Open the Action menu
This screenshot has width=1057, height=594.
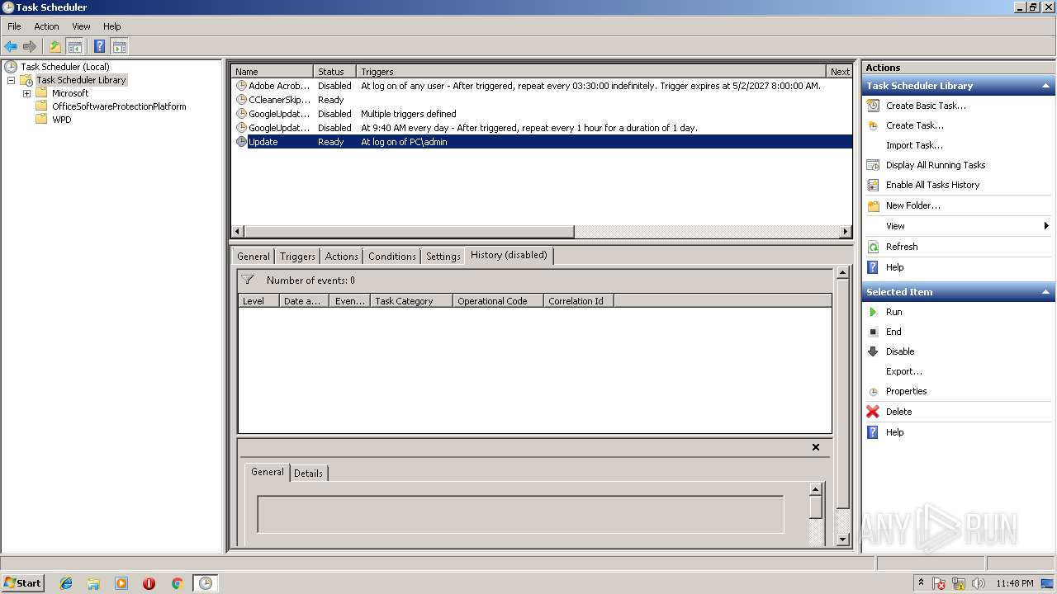[x=46, y=26]
